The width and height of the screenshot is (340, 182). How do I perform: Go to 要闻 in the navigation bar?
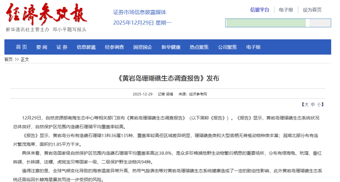(x=42, y=47)
